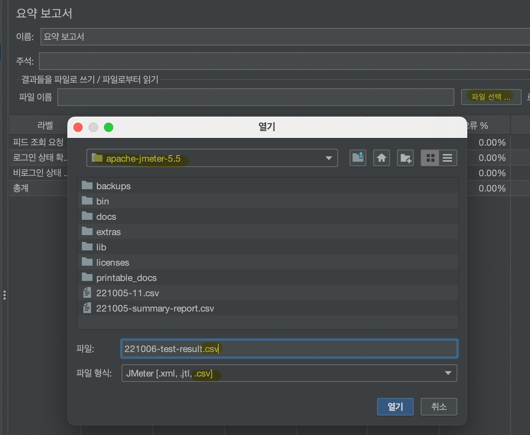Go up one folder level icon
The image size is (530, 435).
click(358, 158)
